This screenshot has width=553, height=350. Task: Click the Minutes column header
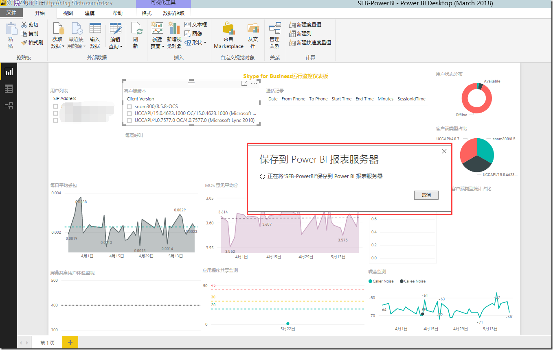(385, 99)
